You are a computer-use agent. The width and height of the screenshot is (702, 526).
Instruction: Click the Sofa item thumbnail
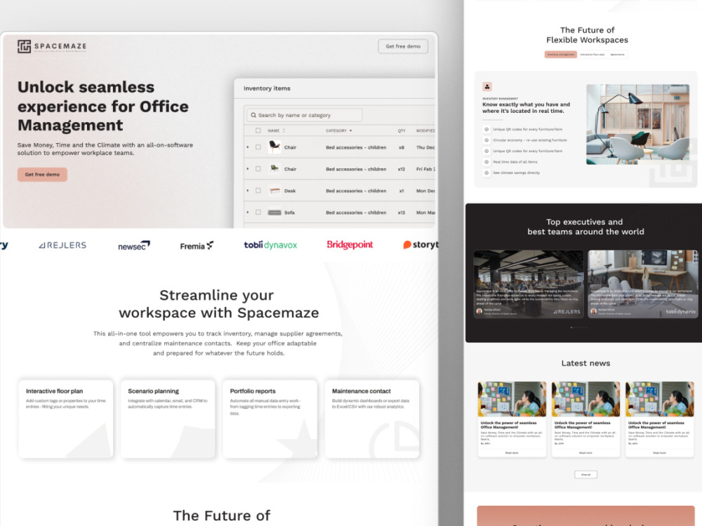click(x=274, y=213)
